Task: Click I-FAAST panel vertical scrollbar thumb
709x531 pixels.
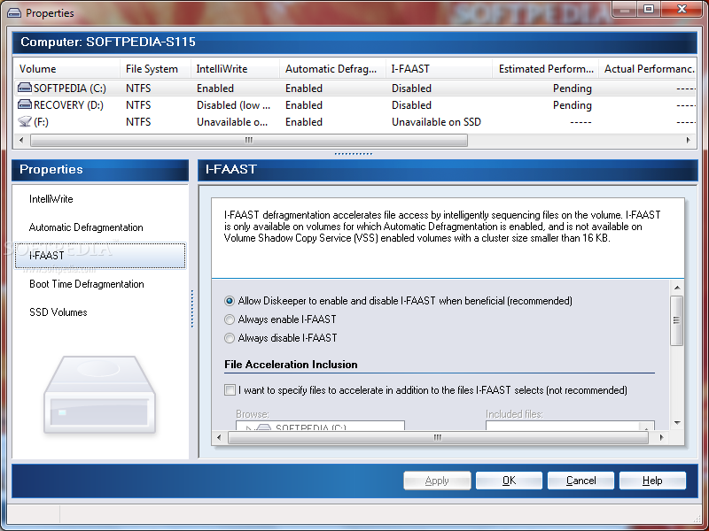Action: pos(677,320)
